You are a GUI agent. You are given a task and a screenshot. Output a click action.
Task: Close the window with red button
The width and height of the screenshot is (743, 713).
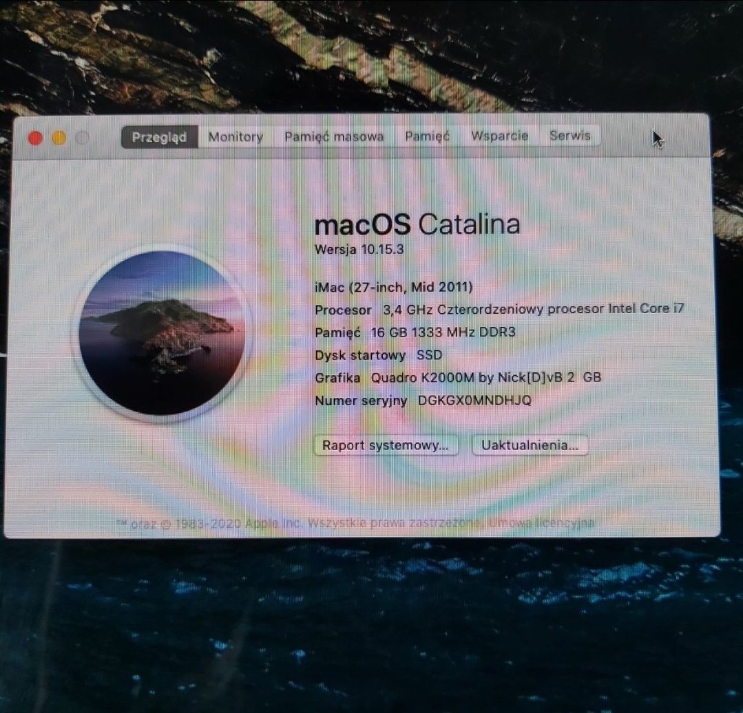36,138
